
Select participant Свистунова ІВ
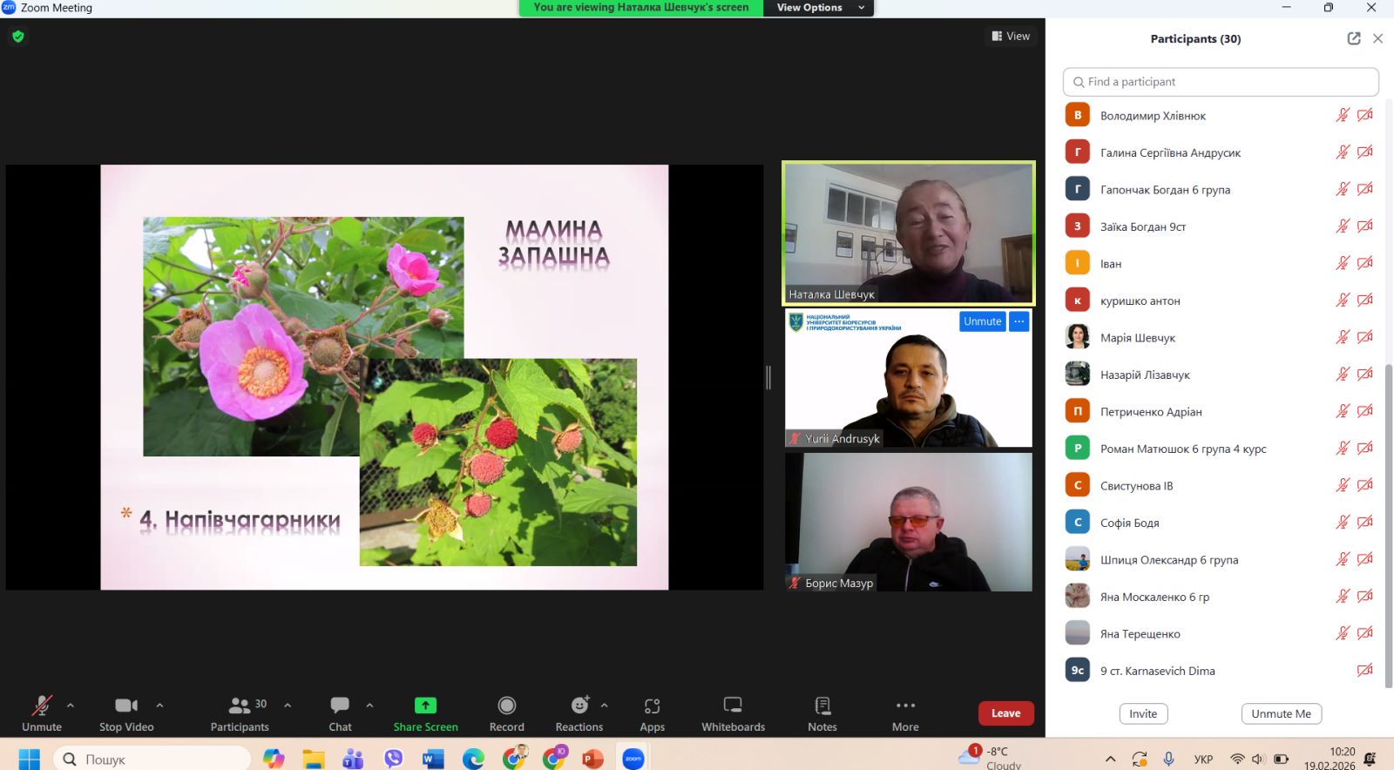pos(1221,485)
